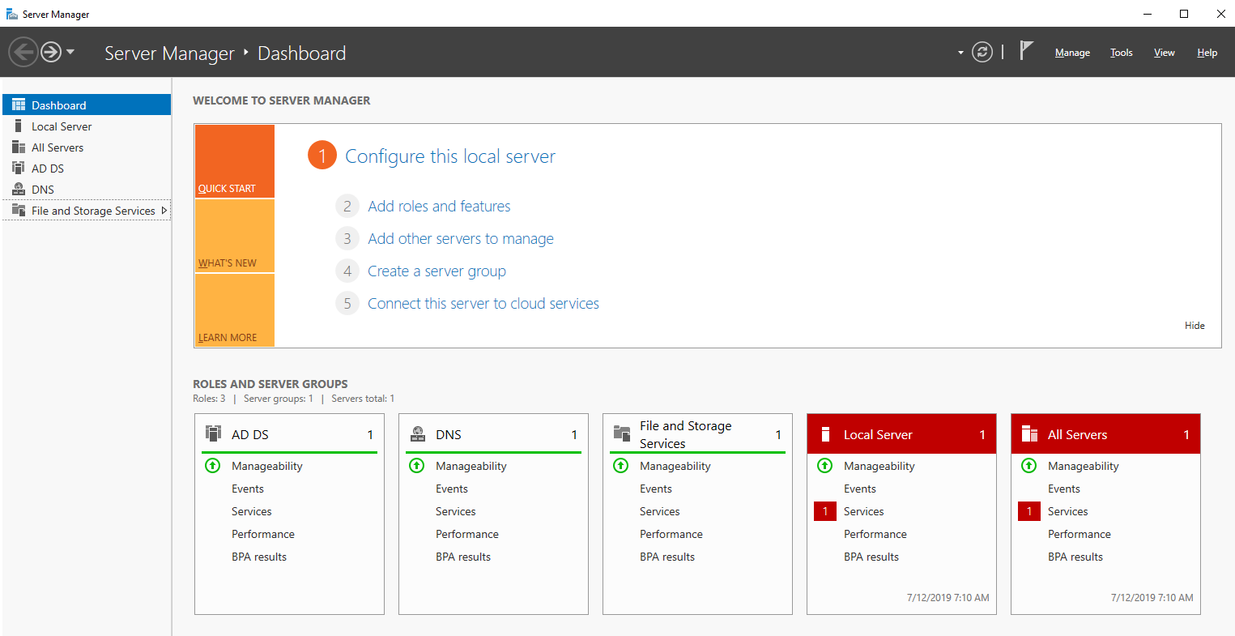Click the All Servers tile header icon

[x=1029, y=434]
